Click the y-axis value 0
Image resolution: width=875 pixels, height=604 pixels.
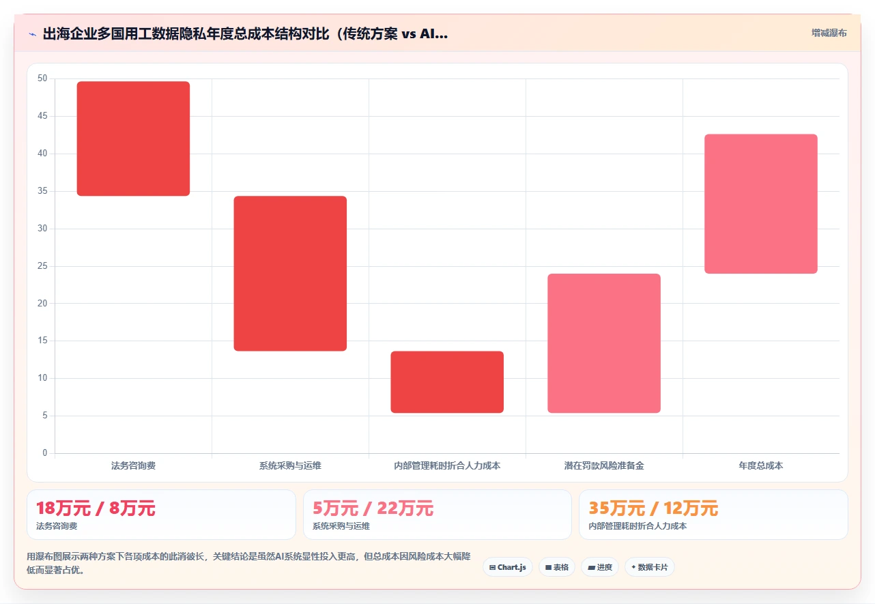click(45, 453)
